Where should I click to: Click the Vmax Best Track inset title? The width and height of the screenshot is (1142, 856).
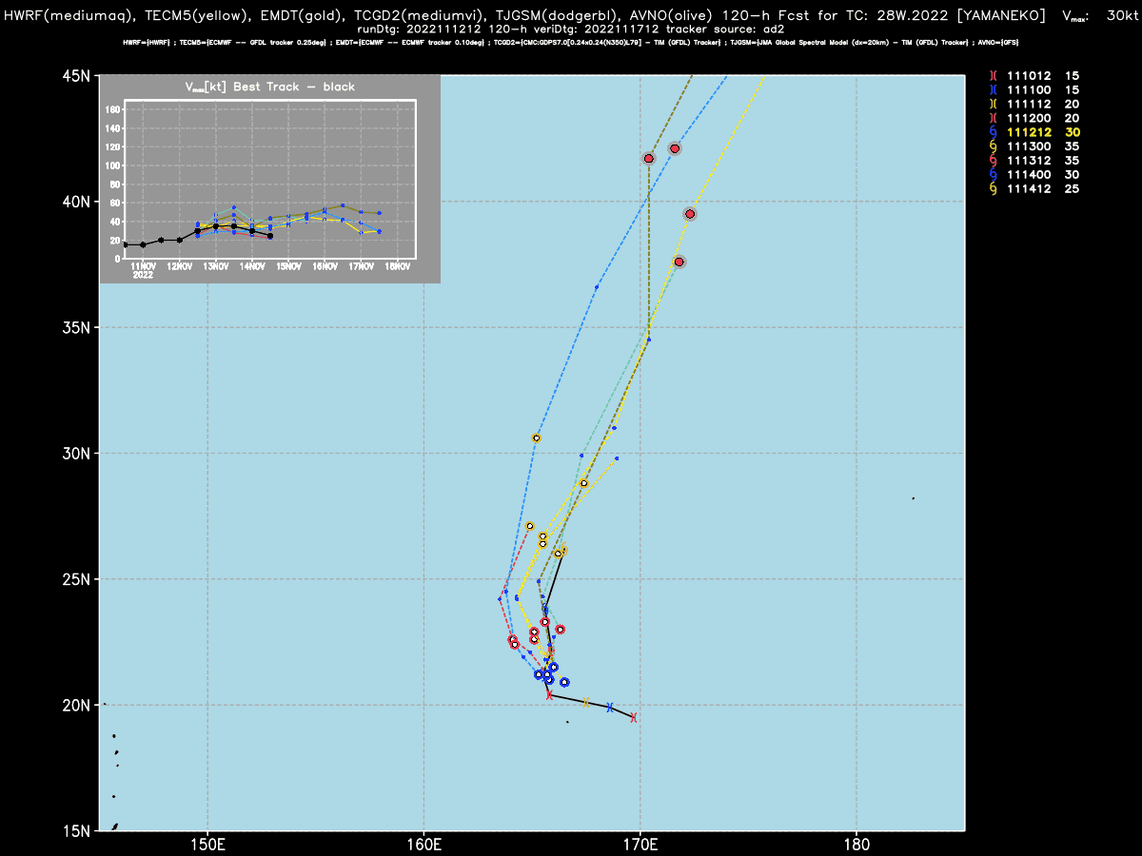click(x=269, y=87)
